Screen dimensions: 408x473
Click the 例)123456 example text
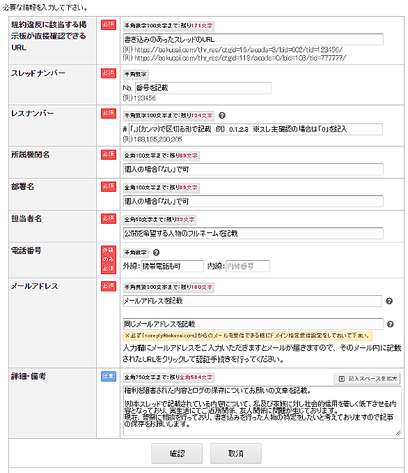(x=139, y=98)
